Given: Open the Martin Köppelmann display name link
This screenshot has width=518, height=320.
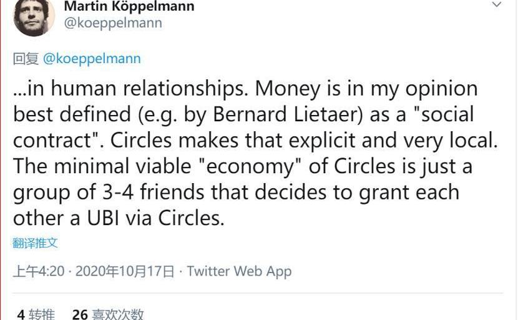Looking at the screenshot, I should [129, 7].
